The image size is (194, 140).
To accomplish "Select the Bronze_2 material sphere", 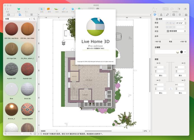I will pyautogui.click(x=11, y=109).
